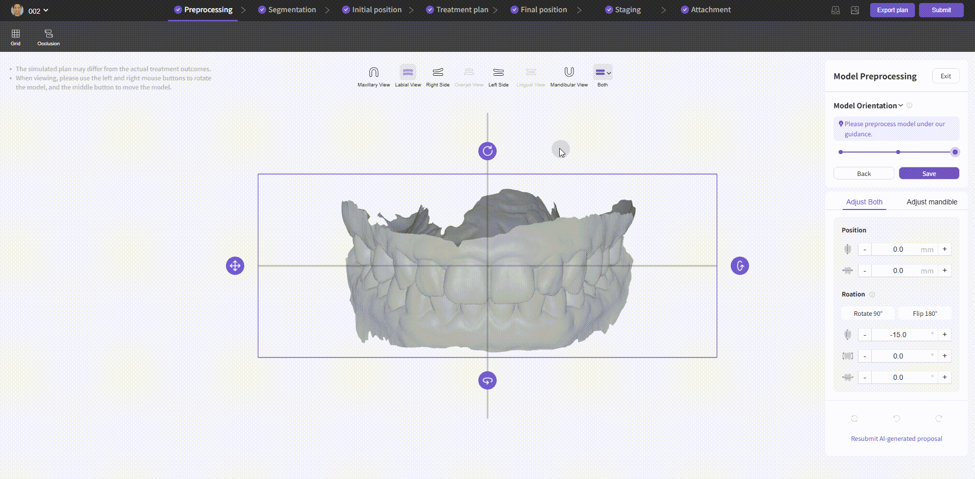Click the first step dot on progress slider
Screen dimensions: 975x479
[841, 152]
